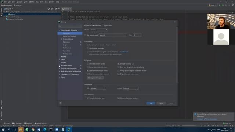Screen dimensions: 235x132
Task: Click the project-level icon beside Scopes
Action: [x=81, y=45]
